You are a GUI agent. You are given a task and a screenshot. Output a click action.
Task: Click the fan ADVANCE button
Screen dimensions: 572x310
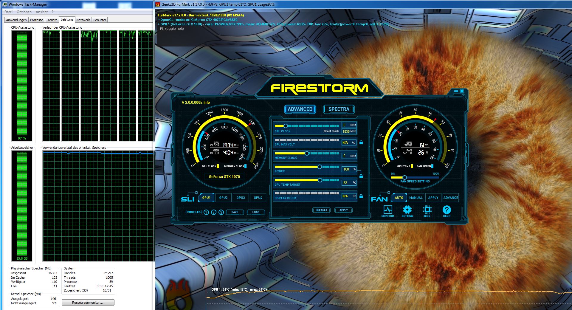[x=451, y=198]
